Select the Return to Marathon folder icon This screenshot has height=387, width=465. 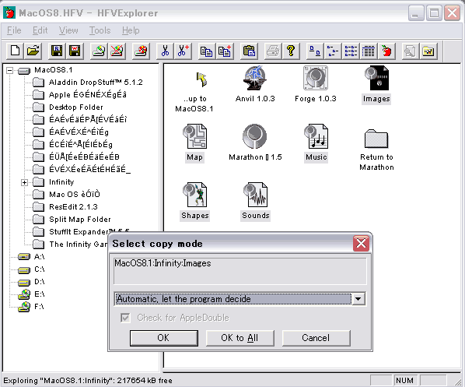click(376, 139)
